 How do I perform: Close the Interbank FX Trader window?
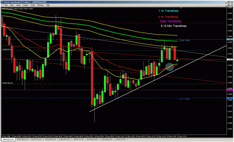click(x=232, y=2)
